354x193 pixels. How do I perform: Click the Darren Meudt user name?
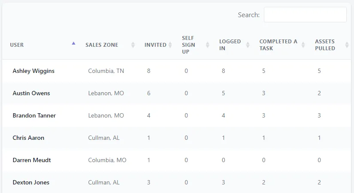[32, 160]
